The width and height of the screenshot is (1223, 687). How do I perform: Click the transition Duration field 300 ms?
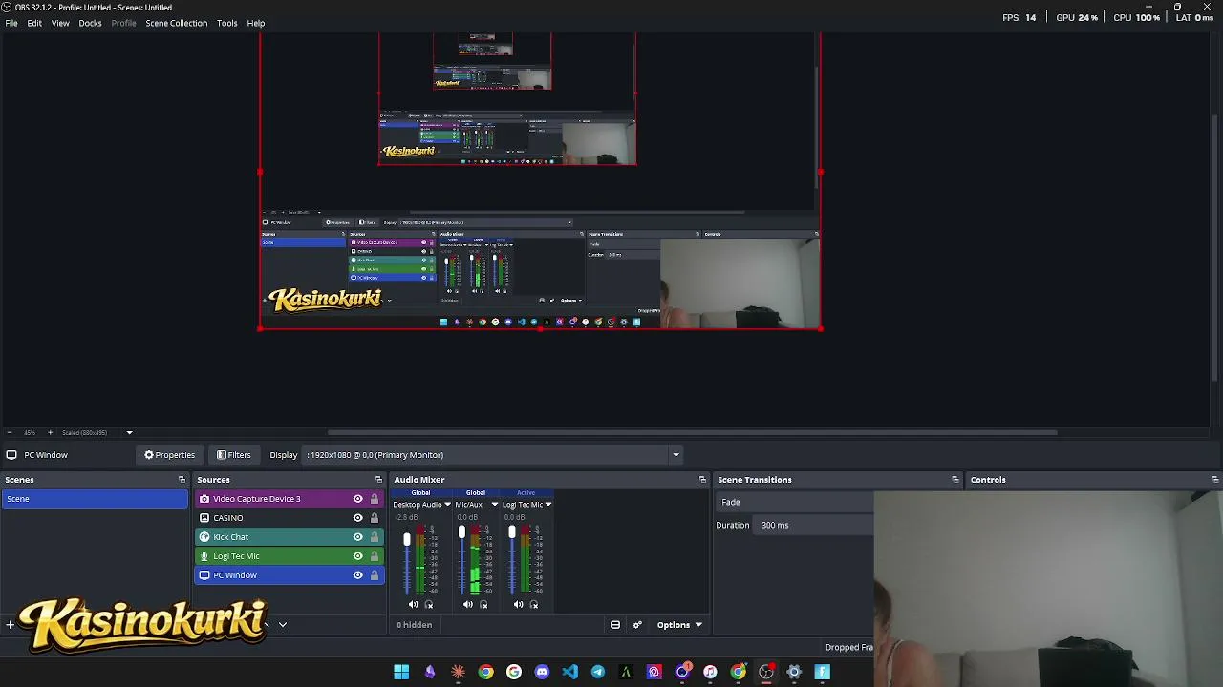815,525
